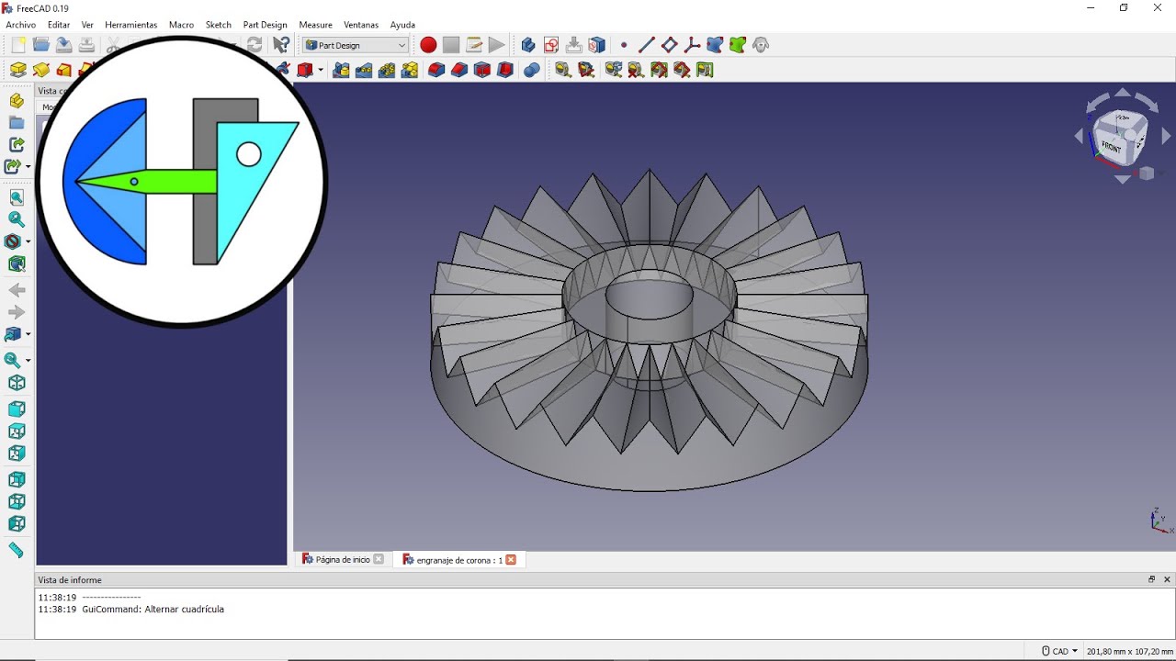Create a new Body
The height and width of the screenshot is (661, 1176).
528,45
